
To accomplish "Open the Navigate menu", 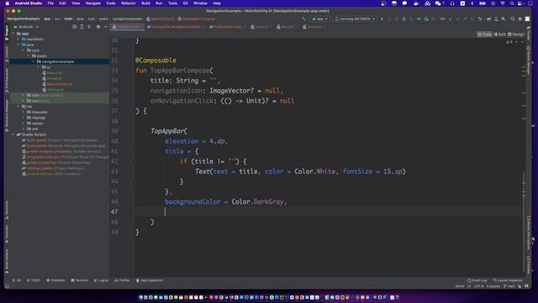I will [x=93, y=3].
